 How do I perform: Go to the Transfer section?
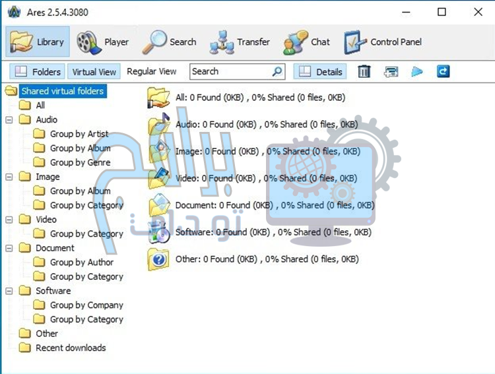pyautogui.click(x=240, y=42)
